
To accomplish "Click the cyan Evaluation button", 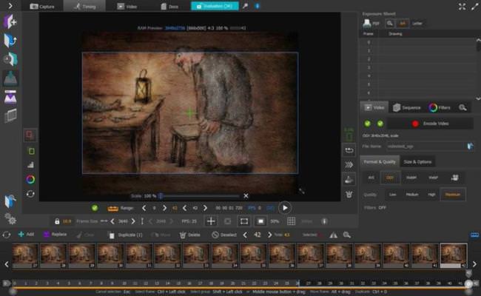I will click(x=215, y=6).
